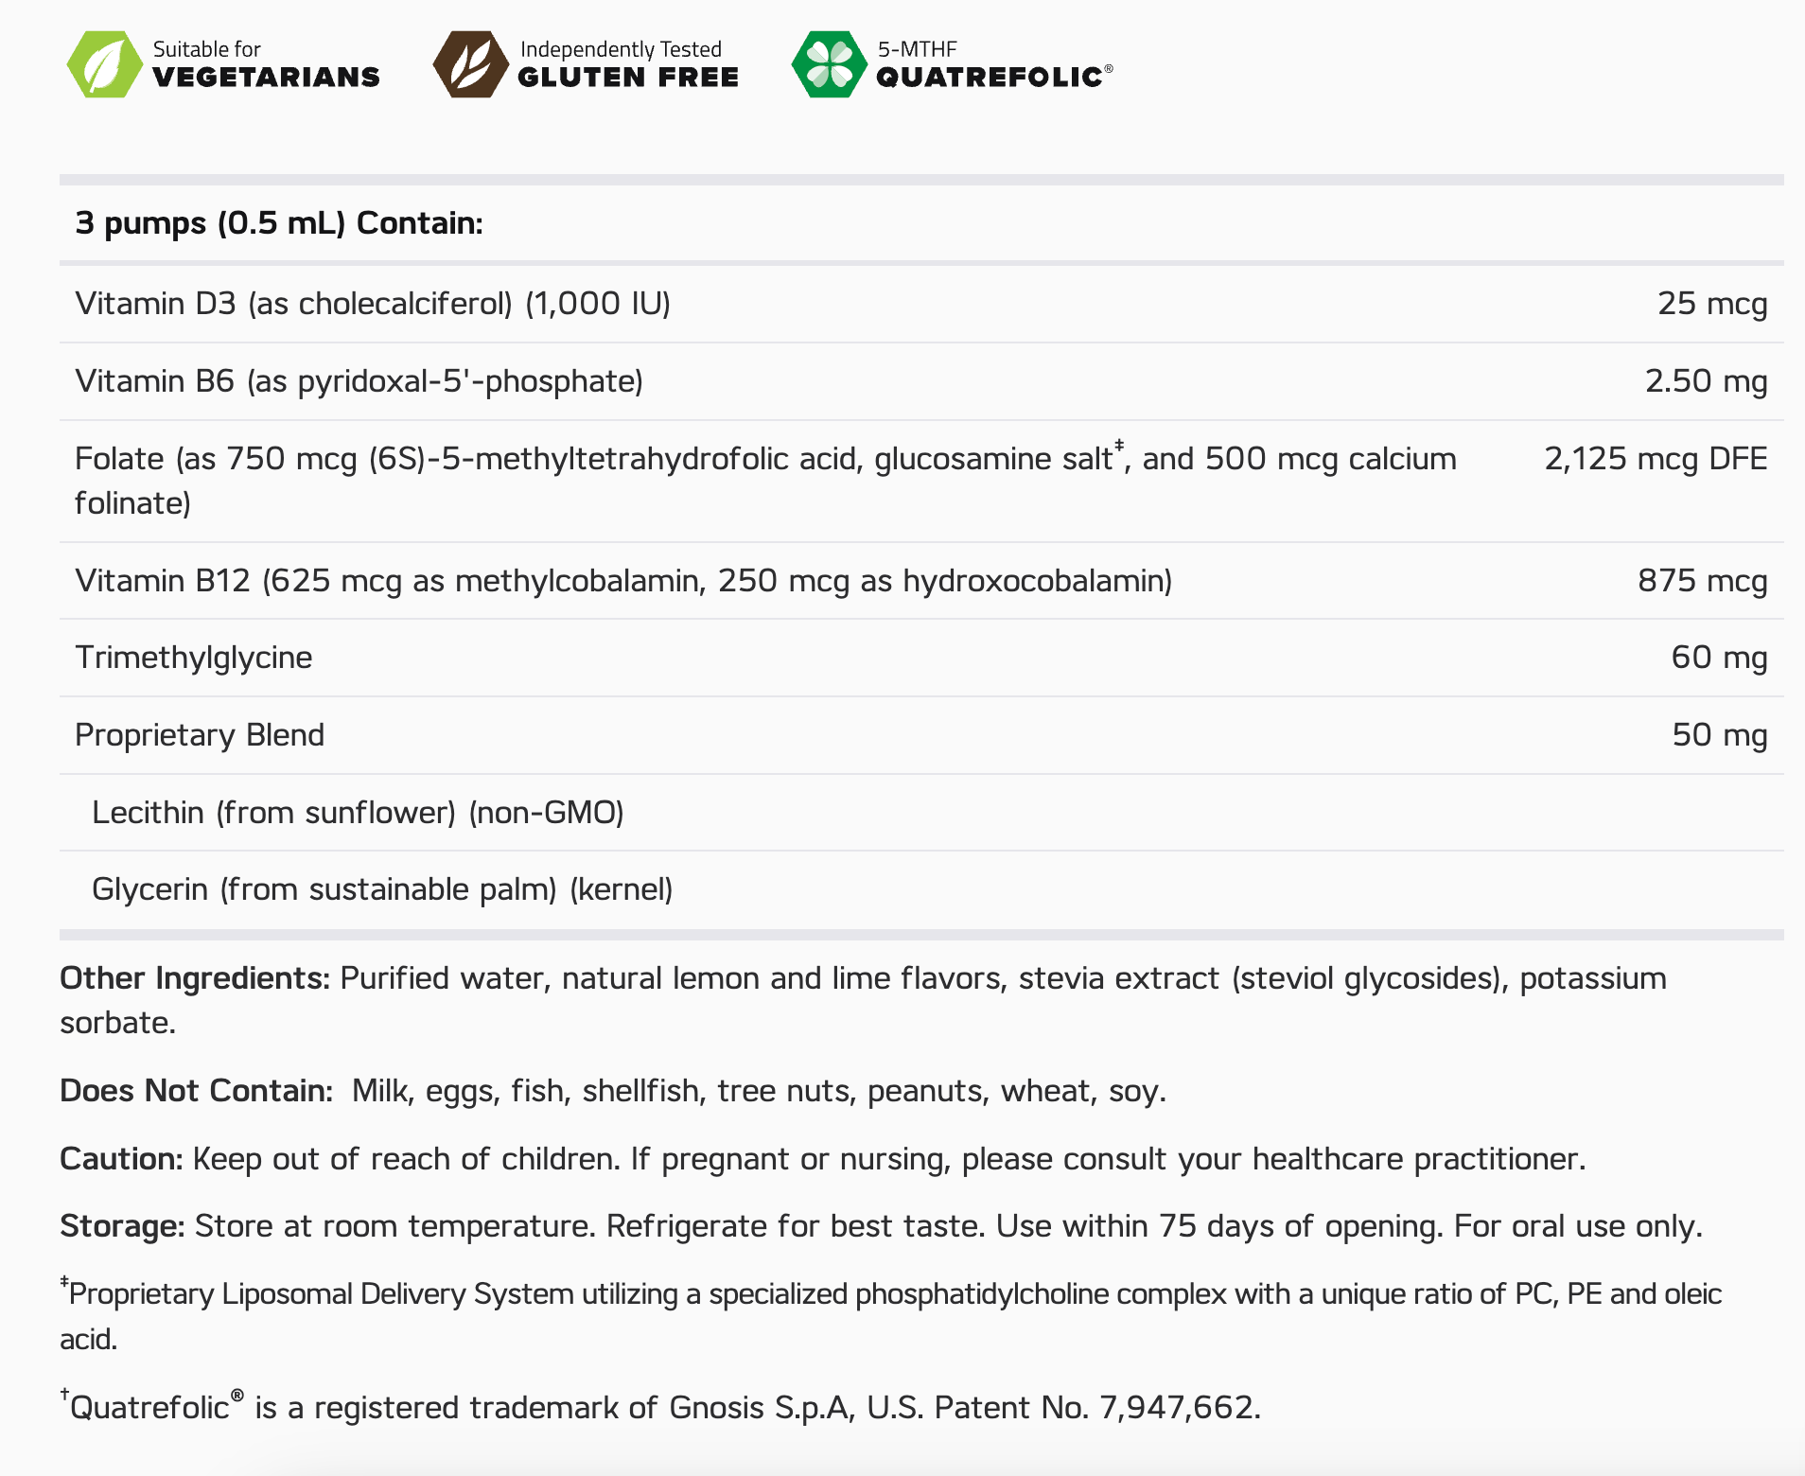Viewport: 1805px width, 1476px height.
Task: Click the Lecithin (from sunflower) sub-item
Action: [x=358, y=813]
